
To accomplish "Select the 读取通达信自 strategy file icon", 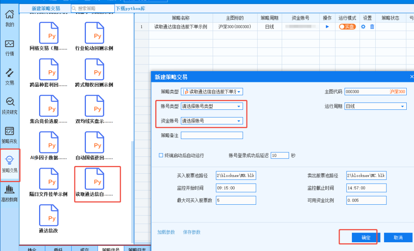I will tap(94, 179).
